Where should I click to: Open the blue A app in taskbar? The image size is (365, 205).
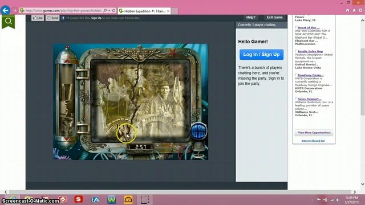[95, 199]
